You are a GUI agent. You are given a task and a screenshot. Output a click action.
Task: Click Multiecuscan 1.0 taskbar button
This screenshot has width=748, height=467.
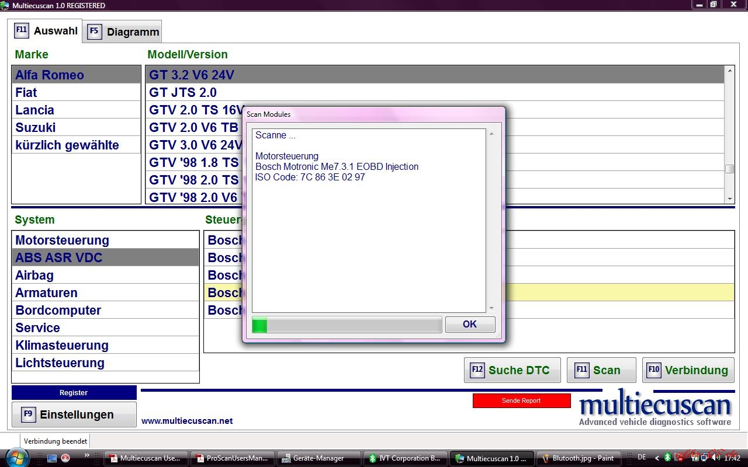pyautogui.click(x=492, y=458)
